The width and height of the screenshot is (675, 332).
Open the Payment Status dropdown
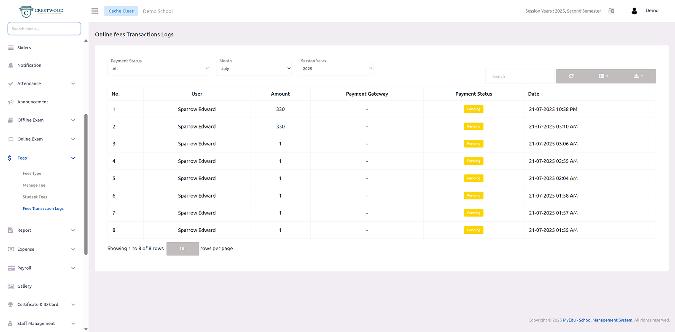160,69
